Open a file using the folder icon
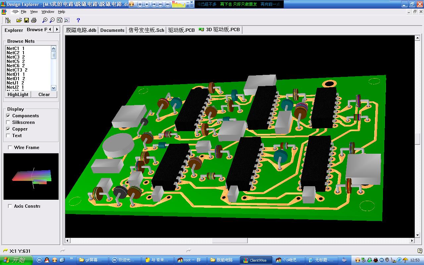Image resolution: width=424 pixels, height=265 pixels. 19,20
